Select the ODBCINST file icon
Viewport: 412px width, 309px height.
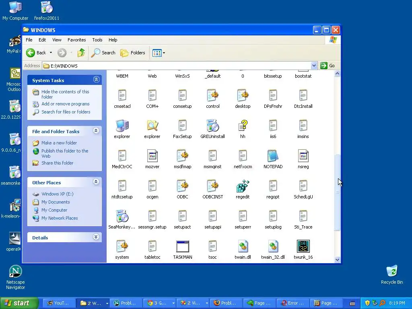(x=212, y=186)
